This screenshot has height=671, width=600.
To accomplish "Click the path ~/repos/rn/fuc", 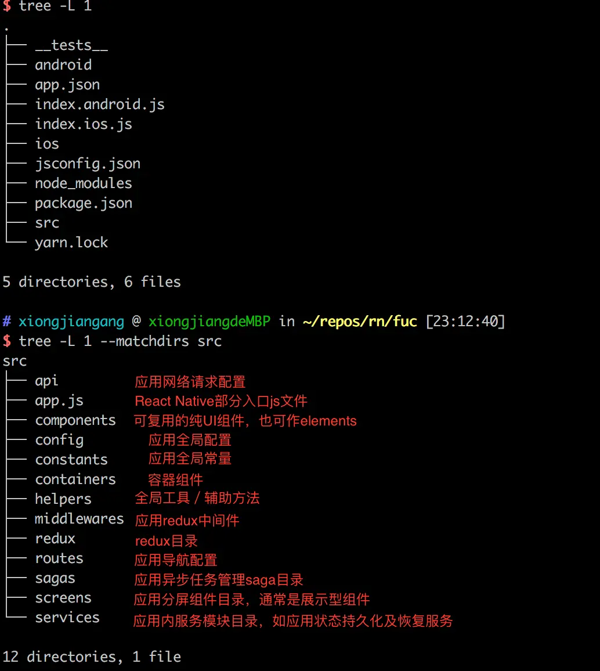I will click(360, 322).
